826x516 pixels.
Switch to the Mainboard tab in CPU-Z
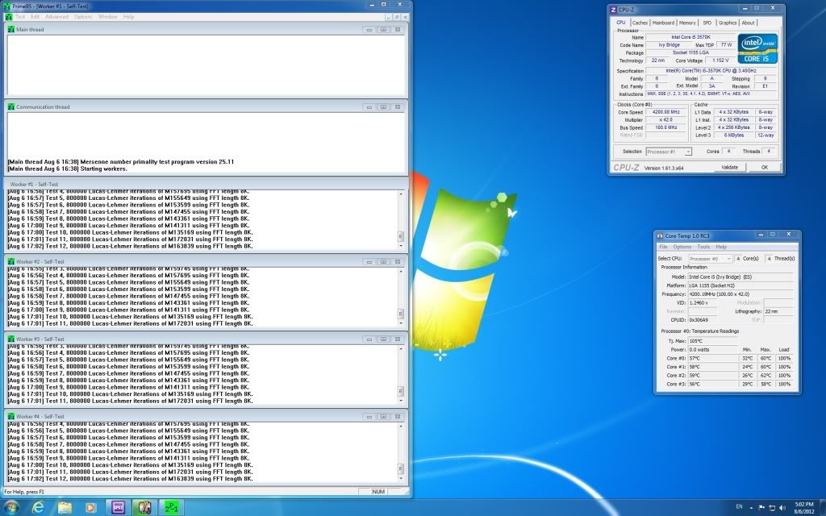point(663,23)
